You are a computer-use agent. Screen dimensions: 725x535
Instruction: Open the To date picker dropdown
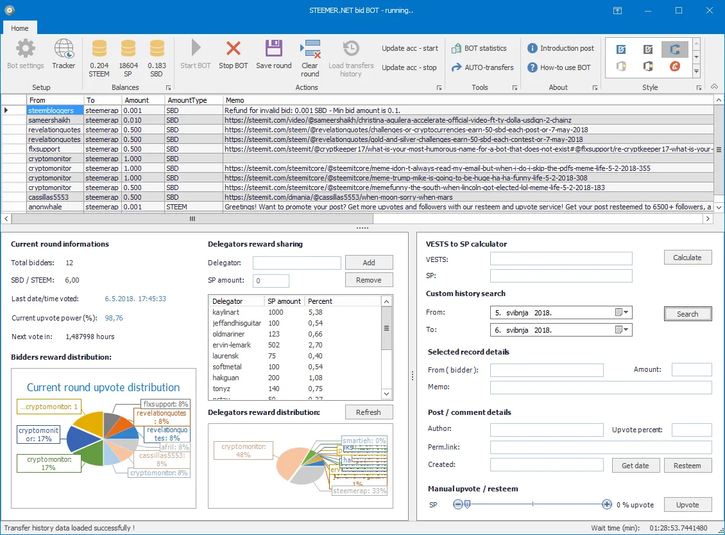point(622,329)
